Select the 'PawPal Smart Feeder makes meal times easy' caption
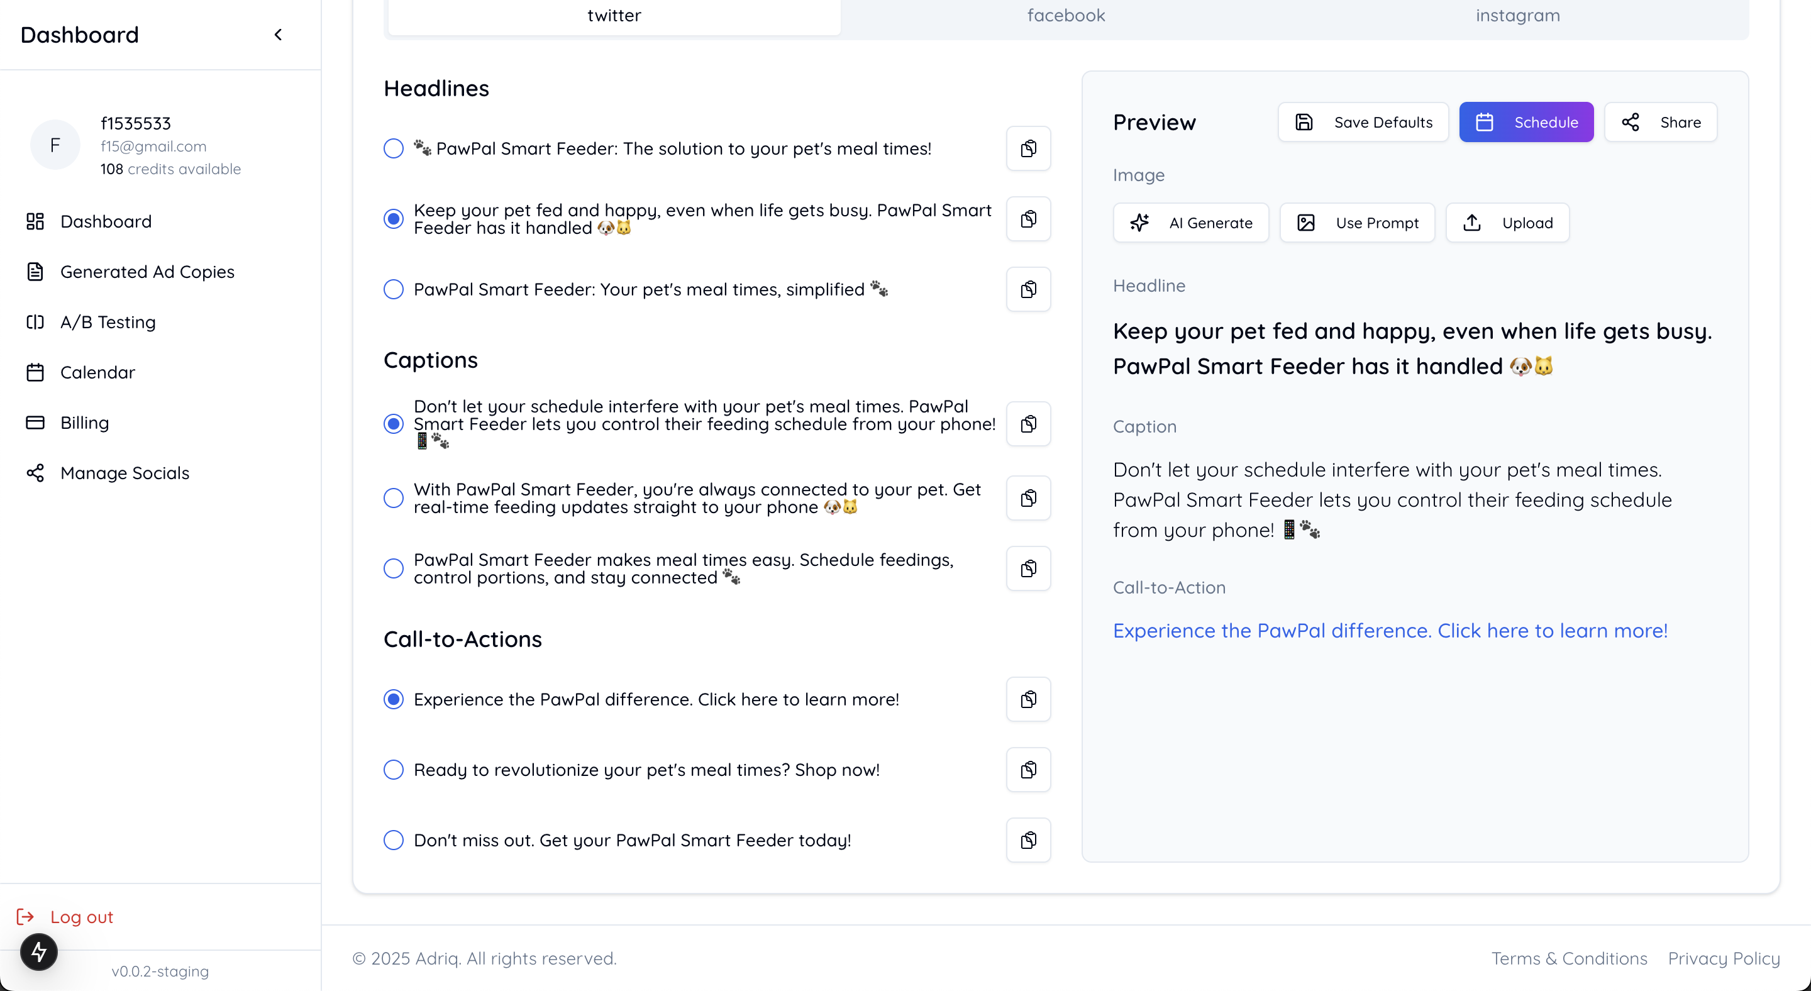Screen dimensions: 1811x991 [x=394, y=568]
